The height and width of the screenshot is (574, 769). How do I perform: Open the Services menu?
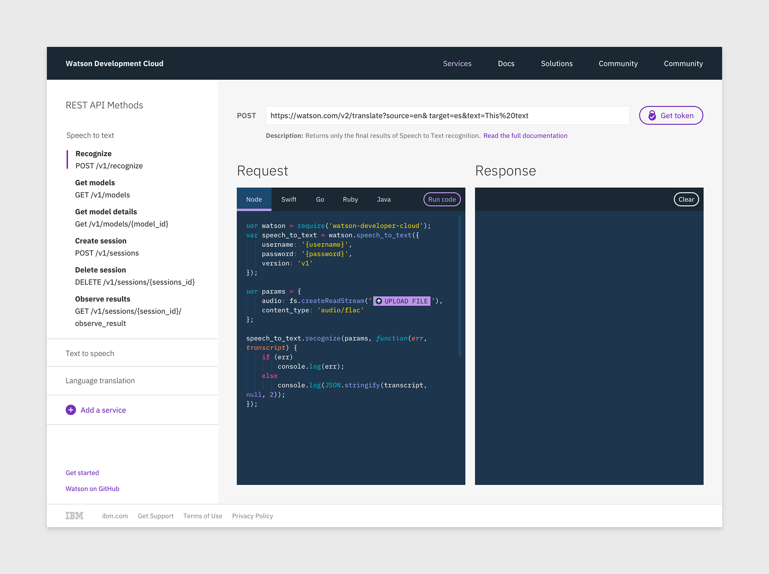[x=457, y=63]
